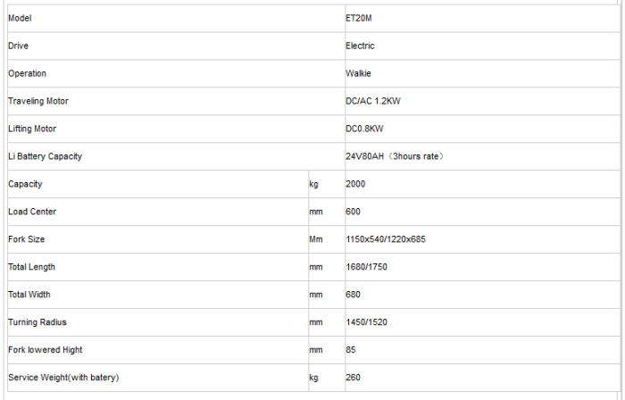Select the DC0.8KW lifting motor value
Viewport: 625px width, 400px height.
point(364,129)
